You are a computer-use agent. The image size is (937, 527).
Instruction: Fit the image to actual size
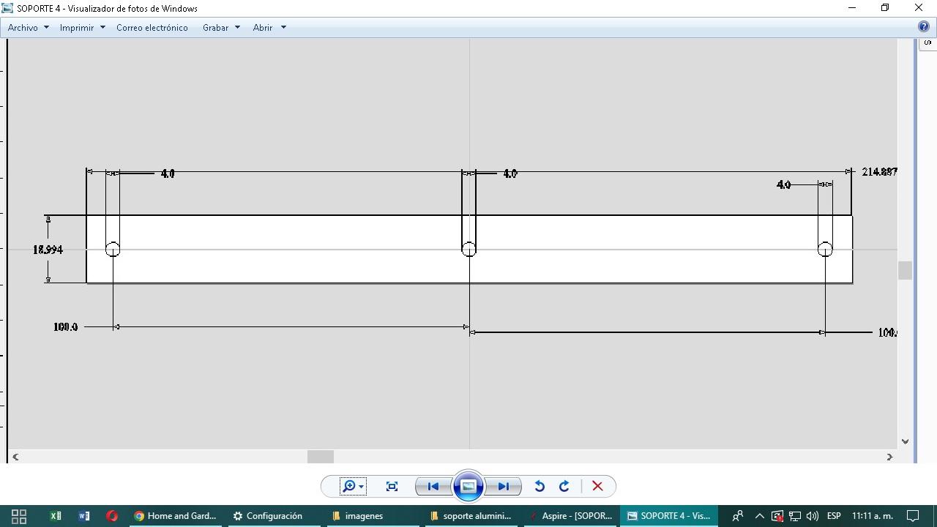coord(392,486)
